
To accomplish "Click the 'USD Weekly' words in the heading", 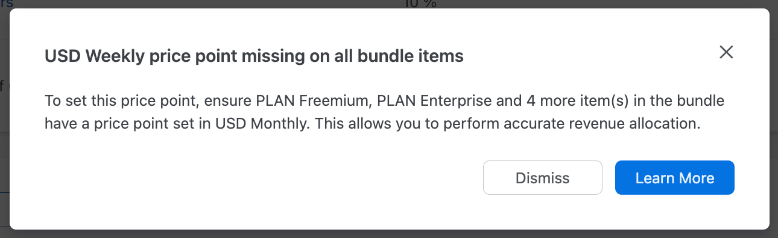I will pos(84,56).
